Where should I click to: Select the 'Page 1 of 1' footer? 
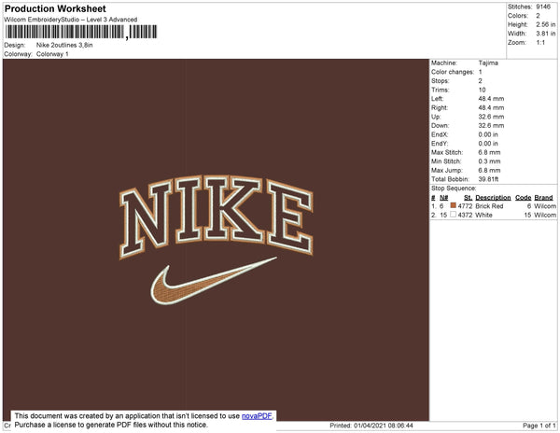coord(539,426)
